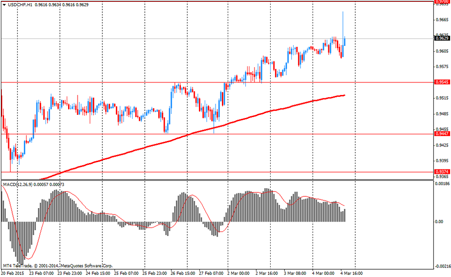Click the 0.9665 price scale value

442,20
